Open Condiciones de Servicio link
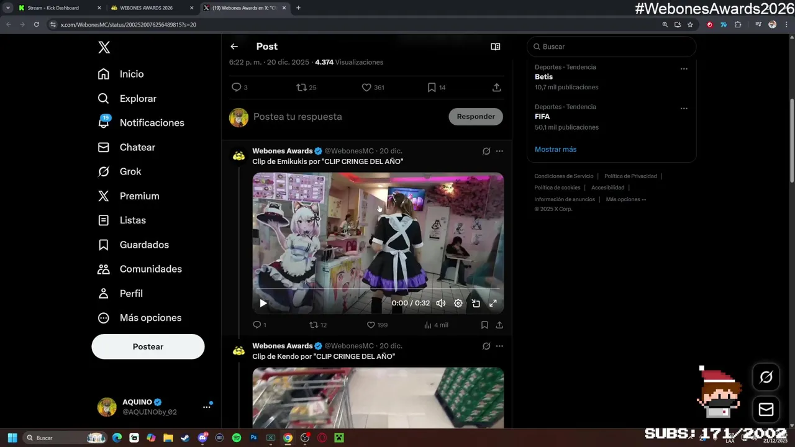The width and height of the screenshot is (795, 447). pyautogui.click(x=564, y=176)
